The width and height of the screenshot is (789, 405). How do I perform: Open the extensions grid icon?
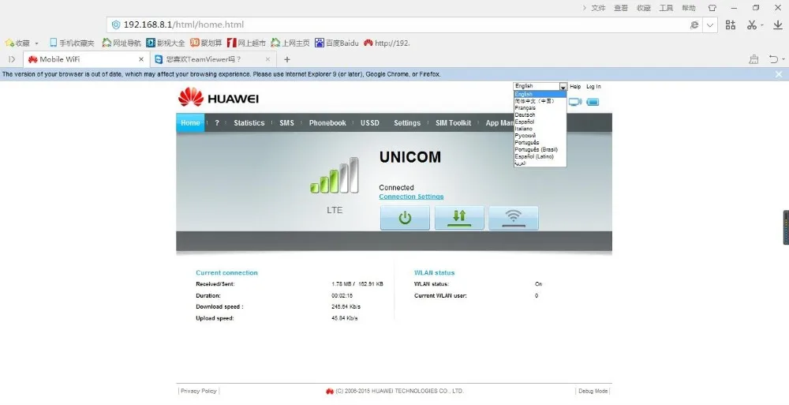coord(731,24)
